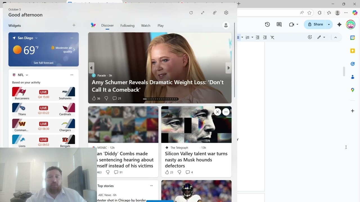The height and width of the screenshot is (202, 360).
Task: Open the Google account avatar
Action: pos(351,24)
